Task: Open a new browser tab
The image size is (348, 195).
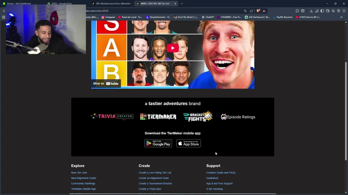Action: pyautogui.click(x=182, y=4)
